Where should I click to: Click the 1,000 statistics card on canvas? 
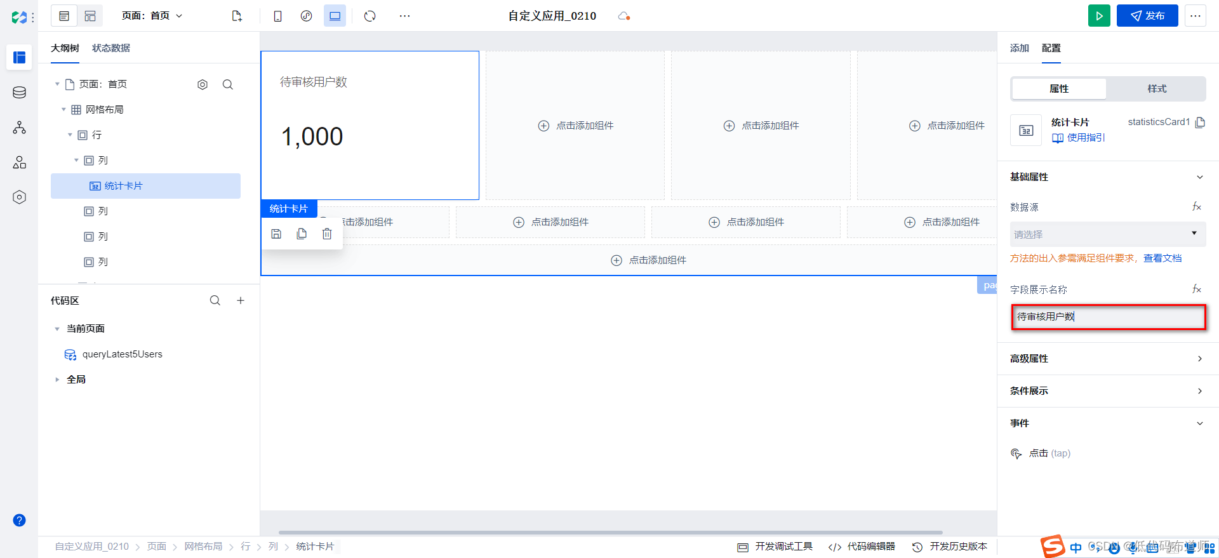click(370, 126)
